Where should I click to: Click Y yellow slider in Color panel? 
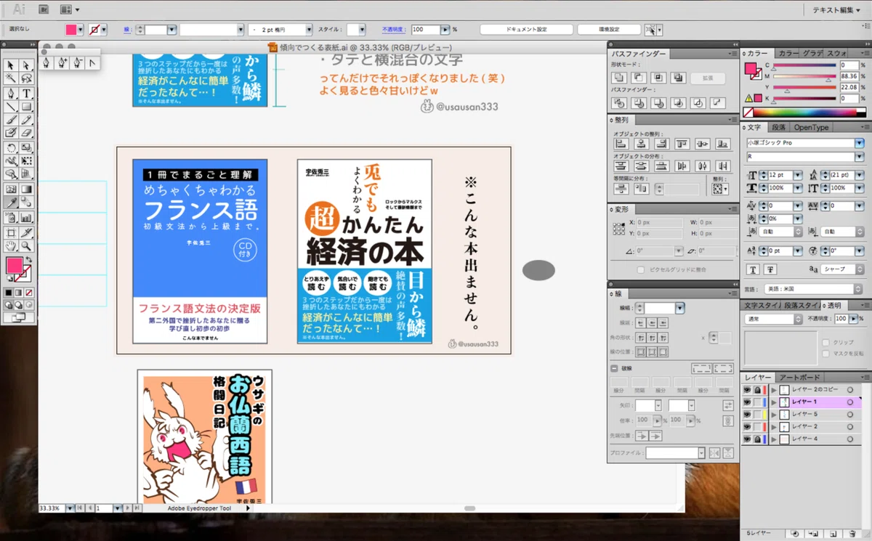tap(805, 87)
